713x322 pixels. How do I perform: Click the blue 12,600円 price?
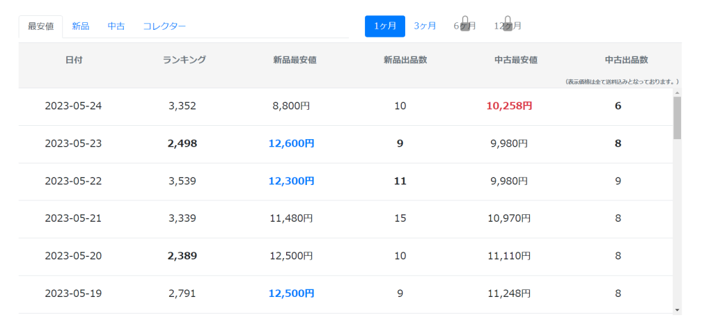point(291,143)
